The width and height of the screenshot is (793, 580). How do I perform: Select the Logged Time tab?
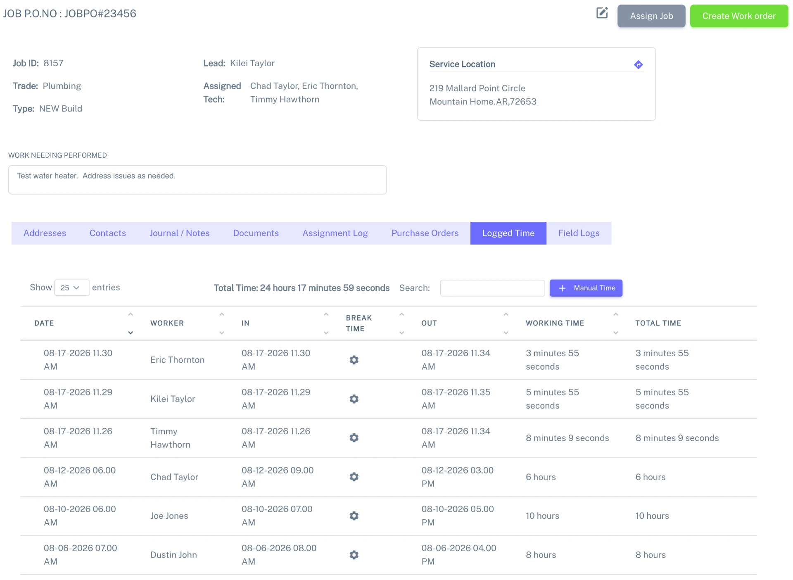tap(508, 233)
